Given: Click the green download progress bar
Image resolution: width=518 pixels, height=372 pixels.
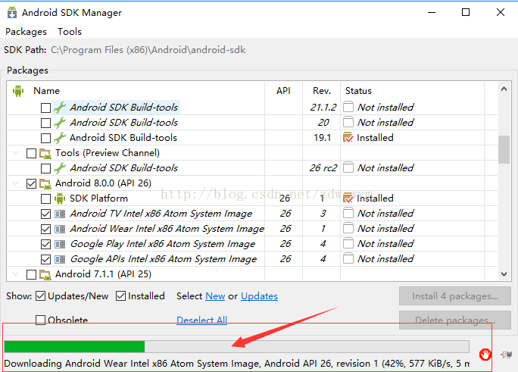Looking at the screenshot, I should [236, 346].
